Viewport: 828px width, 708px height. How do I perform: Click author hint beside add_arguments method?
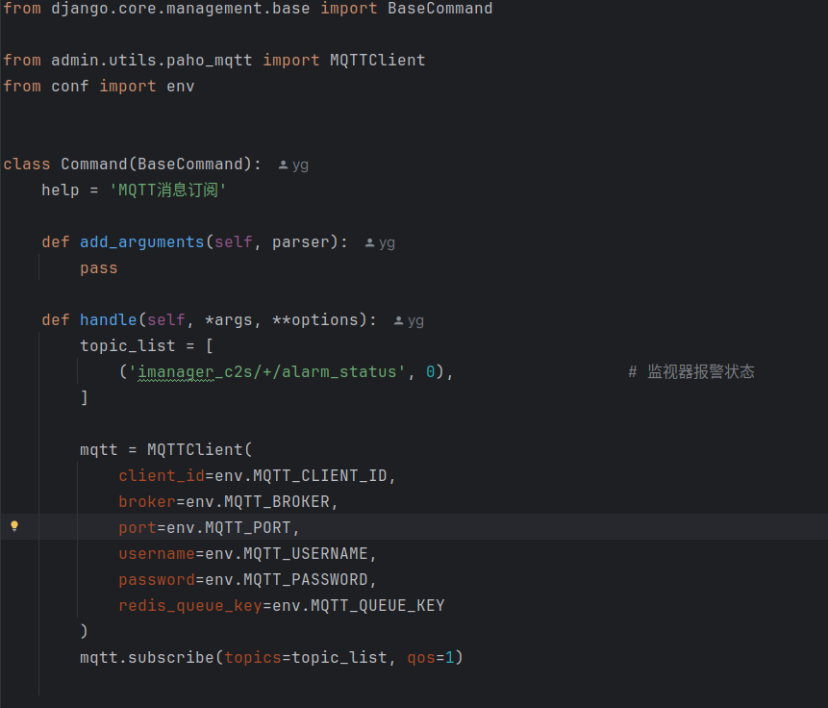[380, 242]
